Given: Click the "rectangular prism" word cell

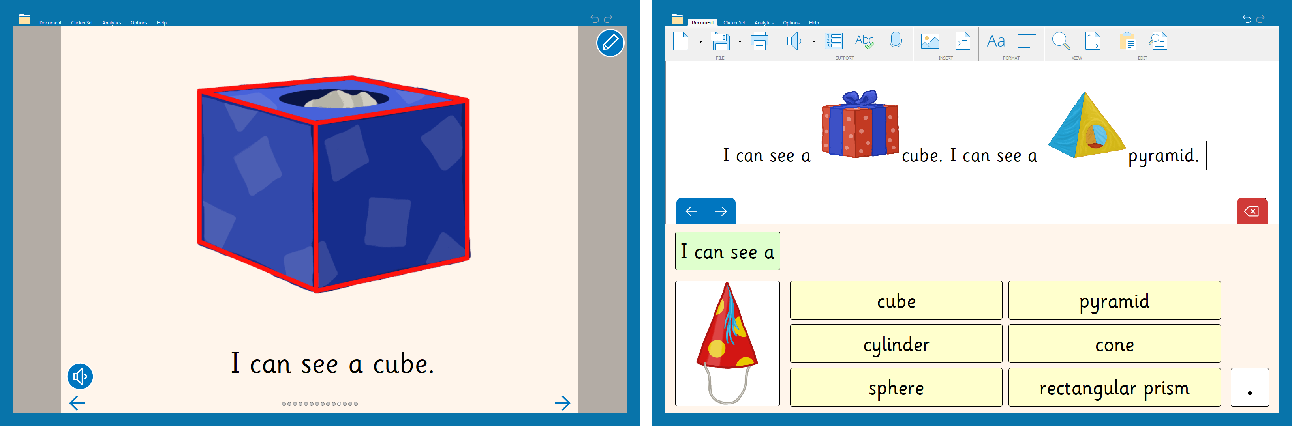Looking at the screenshot, I should pyautogui.click(x=1114, y=387).
